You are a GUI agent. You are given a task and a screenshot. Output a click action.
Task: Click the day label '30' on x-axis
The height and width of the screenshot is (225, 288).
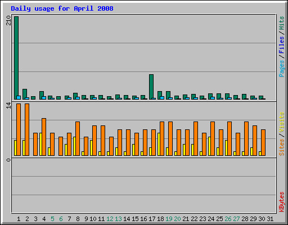point(262,219)
